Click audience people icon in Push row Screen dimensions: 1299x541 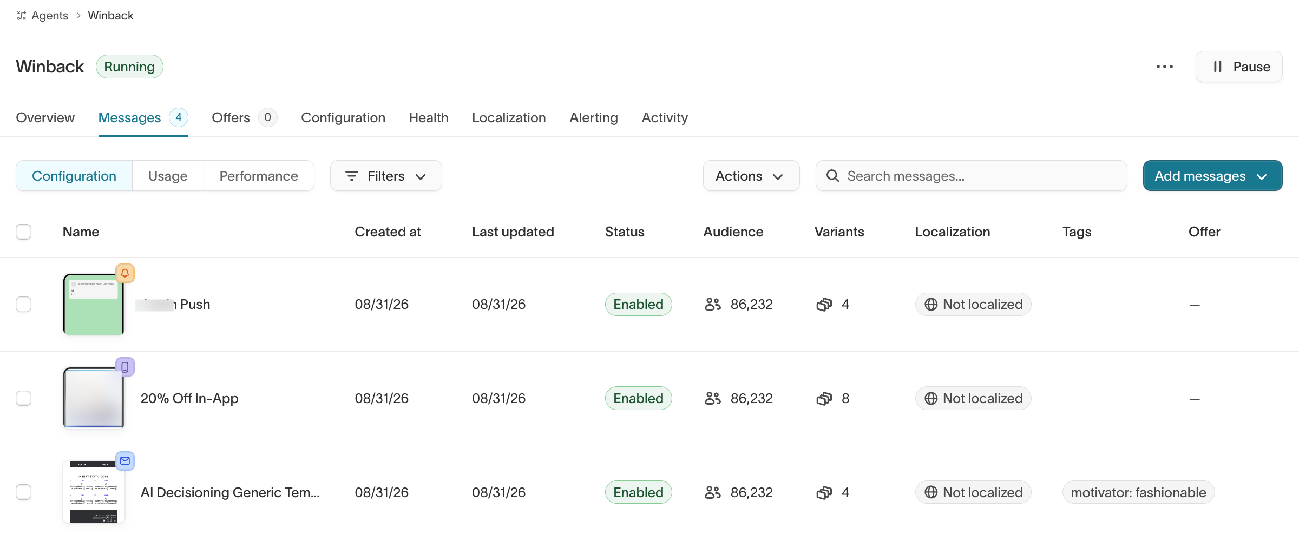713,304
